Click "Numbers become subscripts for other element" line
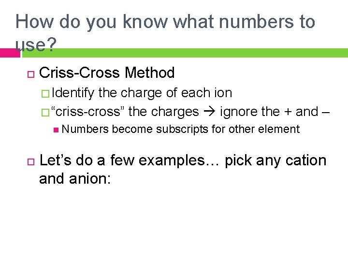 coord(181,129)
